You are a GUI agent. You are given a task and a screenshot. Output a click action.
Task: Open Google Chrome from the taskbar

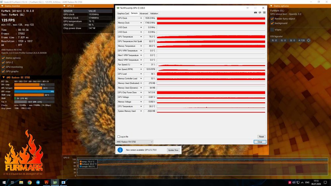tap(29, 182)
